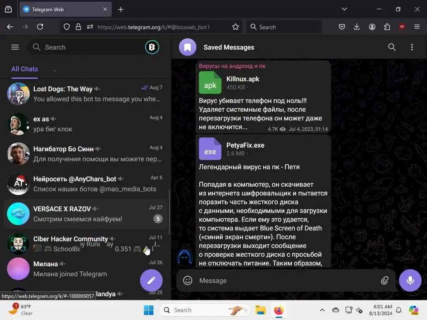427x320 pixels.
Task: Open Saved Messages bookmark avatar
Action: point(187,47)
